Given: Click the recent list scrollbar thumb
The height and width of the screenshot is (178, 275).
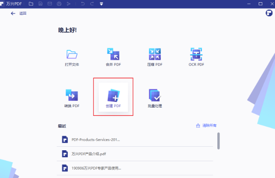Looking at the screenshot, I should pyautogui.click(x=219, y=141).
